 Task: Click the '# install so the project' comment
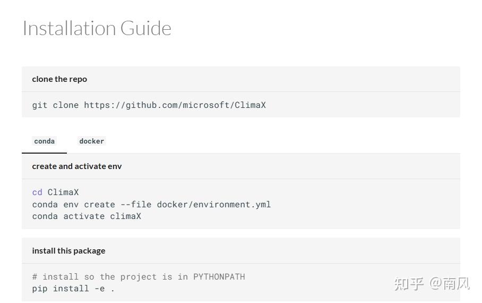pyautogui.click(x=102, y=276)
